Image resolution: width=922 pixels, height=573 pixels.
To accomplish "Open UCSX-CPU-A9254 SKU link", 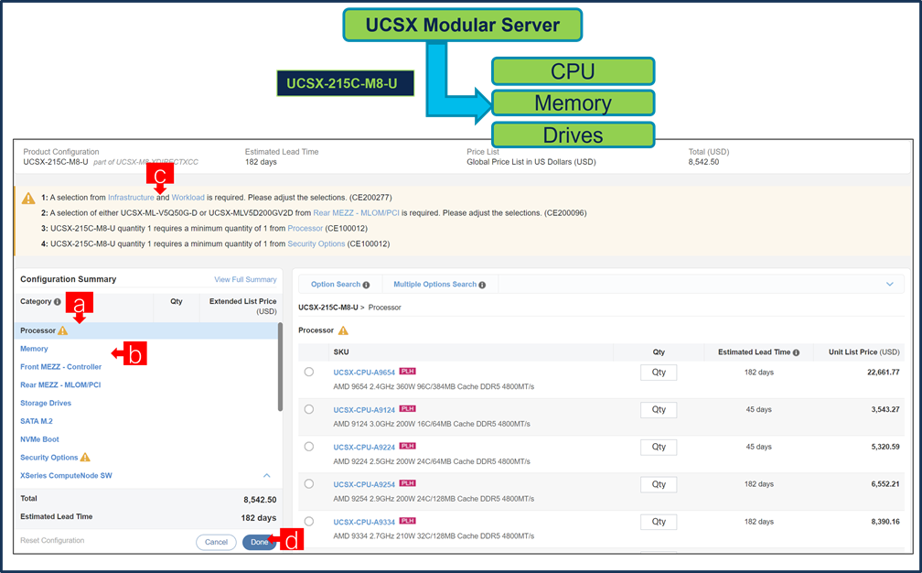I will [364, 485].
